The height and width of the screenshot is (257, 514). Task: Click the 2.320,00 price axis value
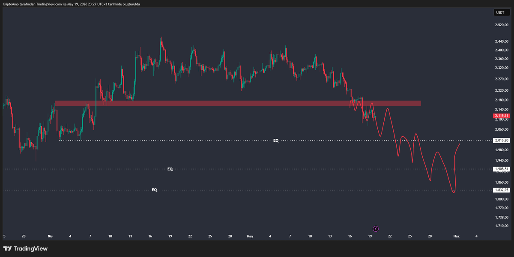[x=501, y=68]
